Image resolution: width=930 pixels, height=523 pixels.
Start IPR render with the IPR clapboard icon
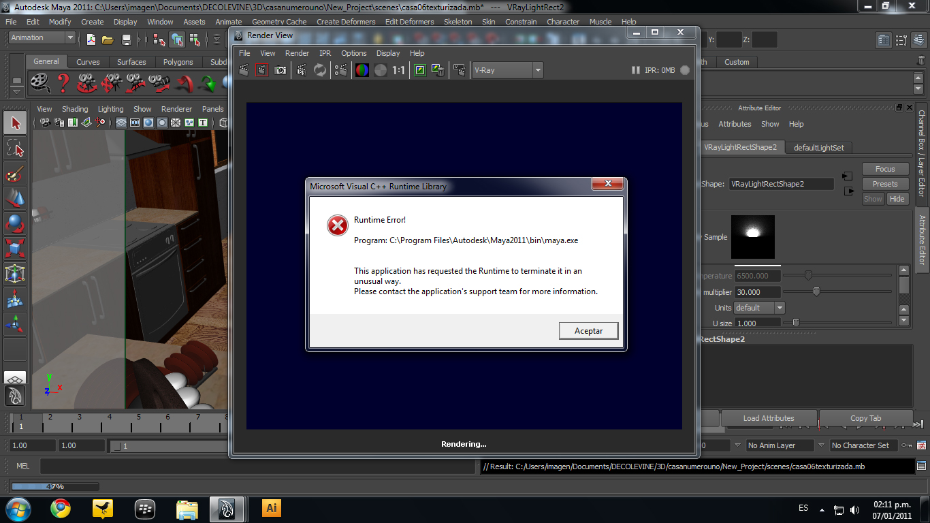click(x=302, y=69)
